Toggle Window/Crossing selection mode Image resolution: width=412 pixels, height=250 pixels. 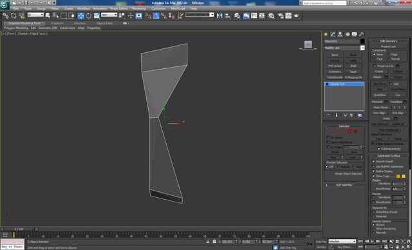pyautogui.click(x=71, y=15)
